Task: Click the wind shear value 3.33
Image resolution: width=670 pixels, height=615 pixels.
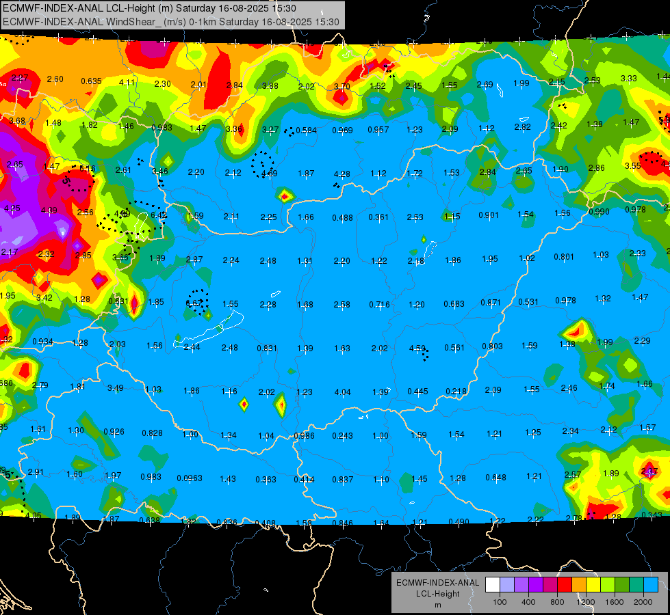Action: pyautogui.click(x=628, y=78)
